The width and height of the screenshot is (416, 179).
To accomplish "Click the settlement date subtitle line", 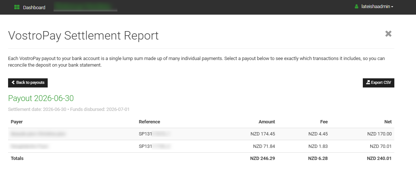I will tap(69, 109).
